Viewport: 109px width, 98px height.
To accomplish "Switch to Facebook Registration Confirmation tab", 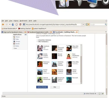I will tap(40, 32).
